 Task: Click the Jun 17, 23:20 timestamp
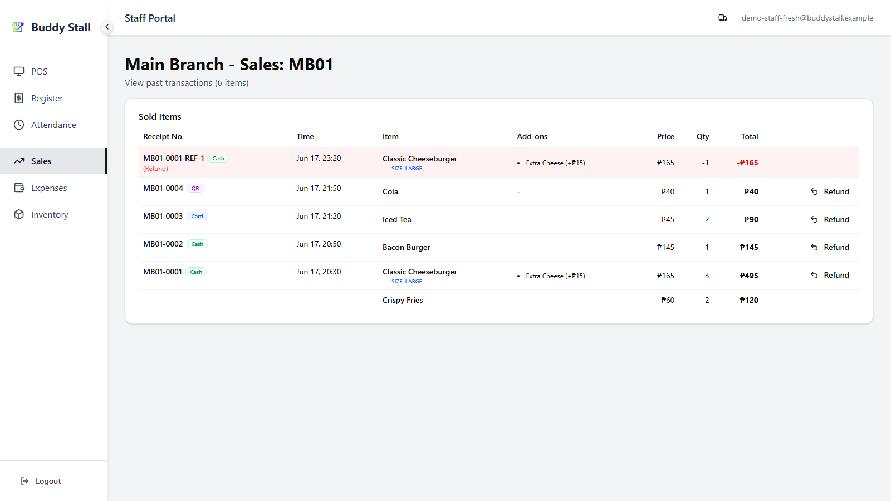pyautogui.click(x=319, y=158)
